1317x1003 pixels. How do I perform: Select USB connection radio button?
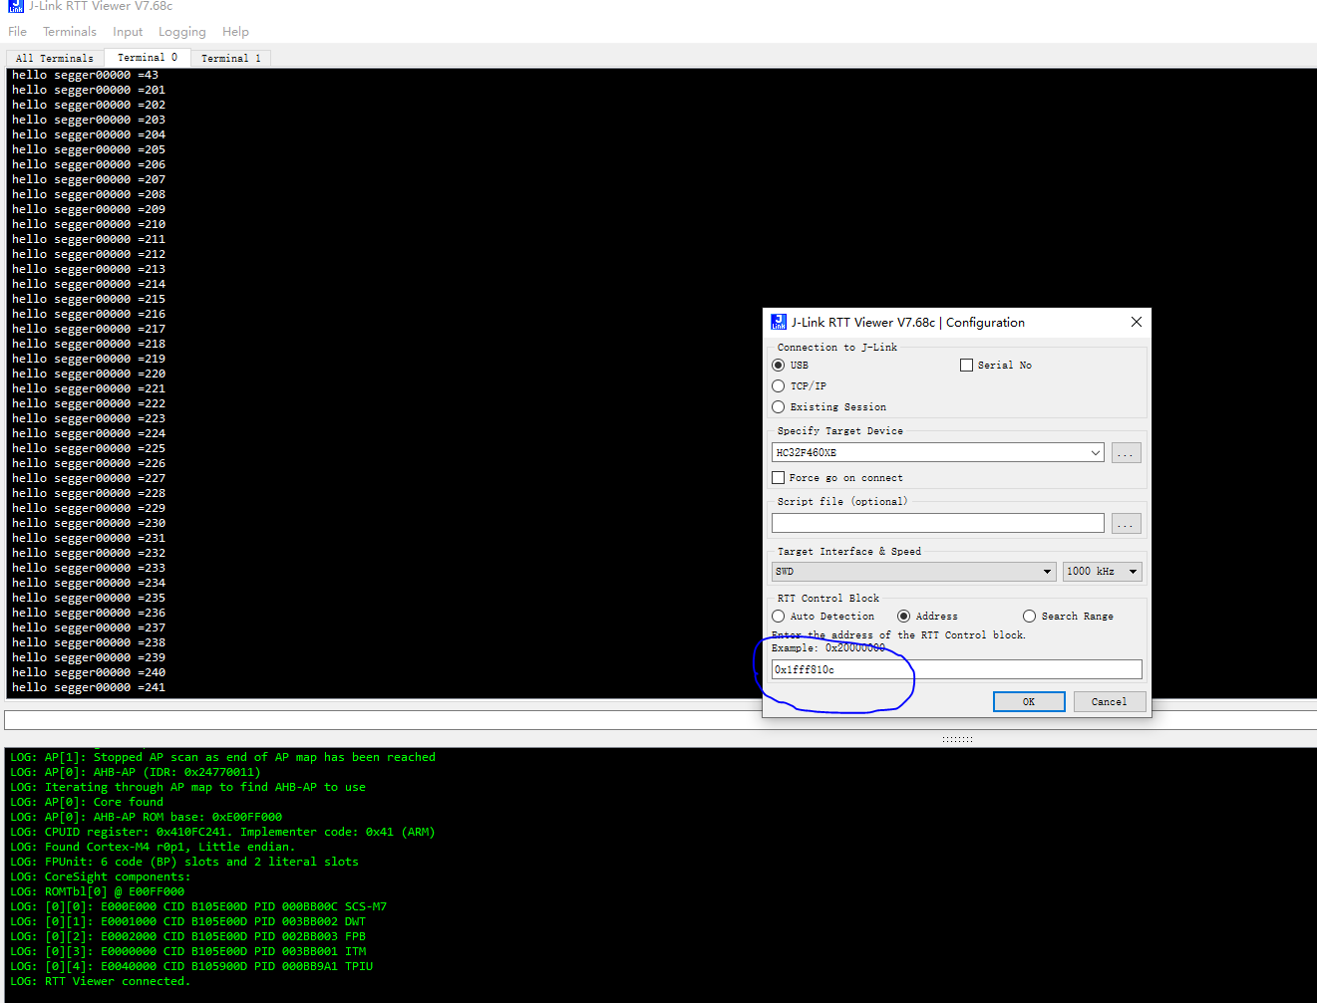(778, 365)
